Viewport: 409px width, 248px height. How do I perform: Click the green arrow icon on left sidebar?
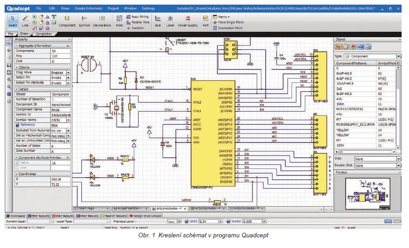click(9, 50)
